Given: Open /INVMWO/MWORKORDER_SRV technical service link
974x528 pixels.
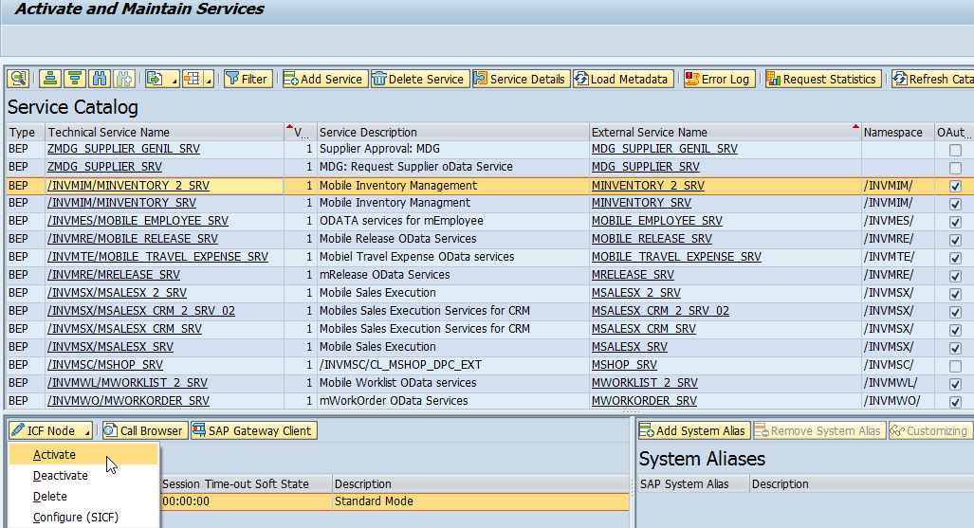Looking at the screenshot, I should (x=128, y=401).
